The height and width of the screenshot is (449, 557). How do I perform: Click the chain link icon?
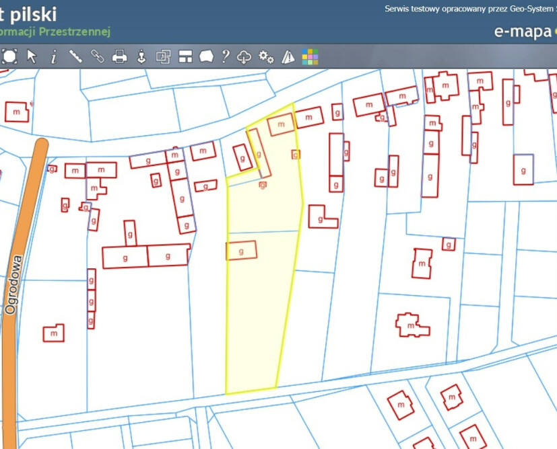(98, 56)
